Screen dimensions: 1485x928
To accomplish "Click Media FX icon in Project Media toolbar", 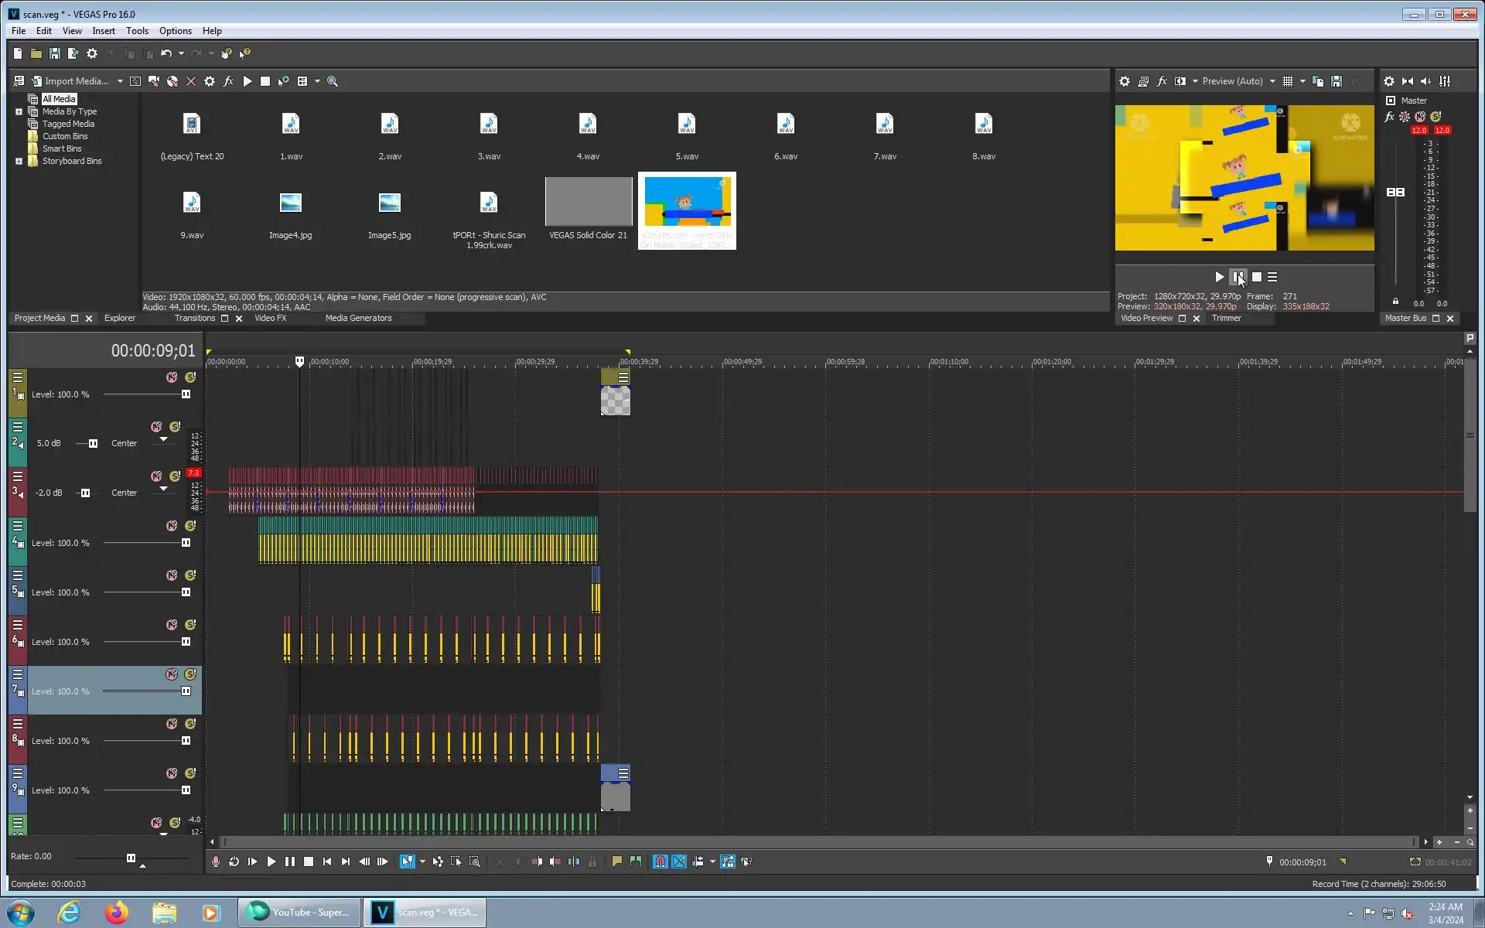I will click(228, 81).
